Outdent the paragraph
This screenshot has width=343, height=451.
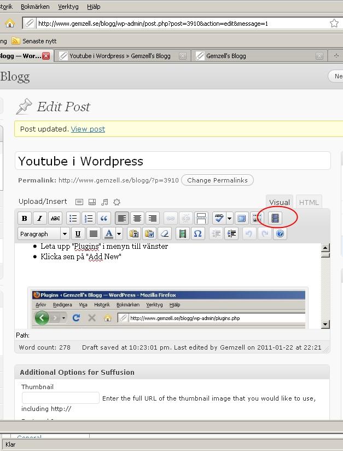[x=216, y=234]
